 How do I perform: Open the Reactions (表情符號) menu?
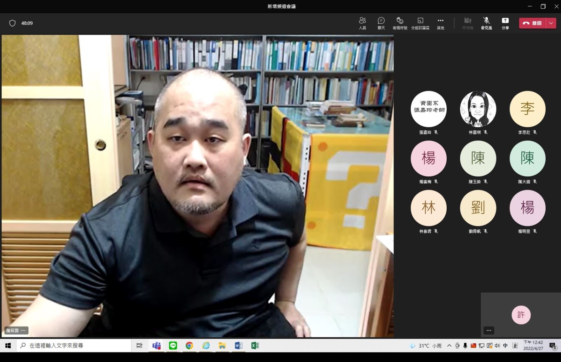[x=400, y=23]
